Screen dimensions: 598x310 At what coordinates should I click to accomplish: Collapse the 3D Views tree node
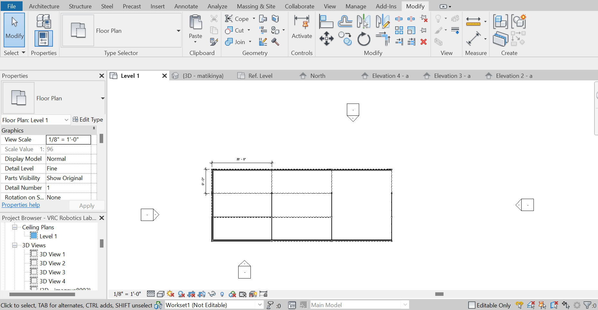[x=15, y=245]
